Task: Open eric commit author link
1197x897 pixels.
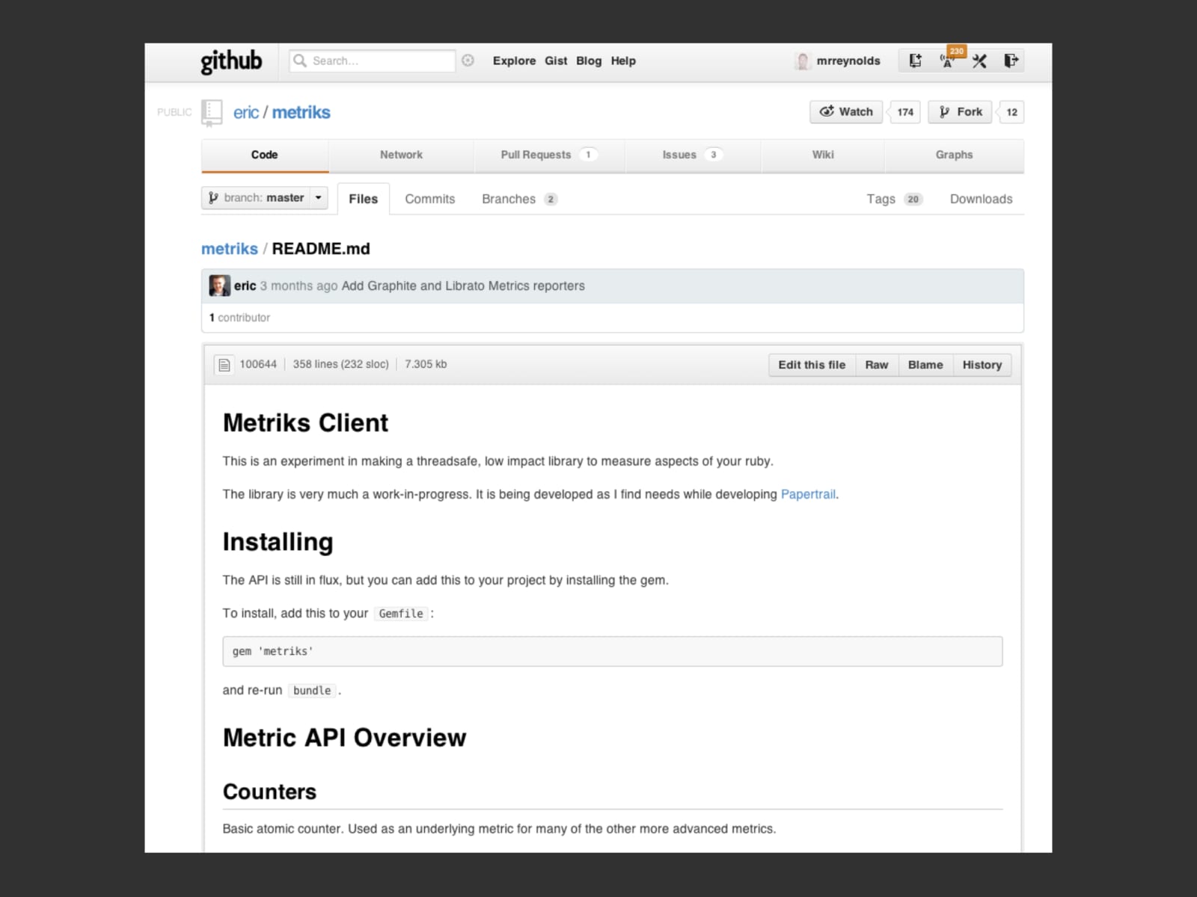Action: click(x=245, y=286)
